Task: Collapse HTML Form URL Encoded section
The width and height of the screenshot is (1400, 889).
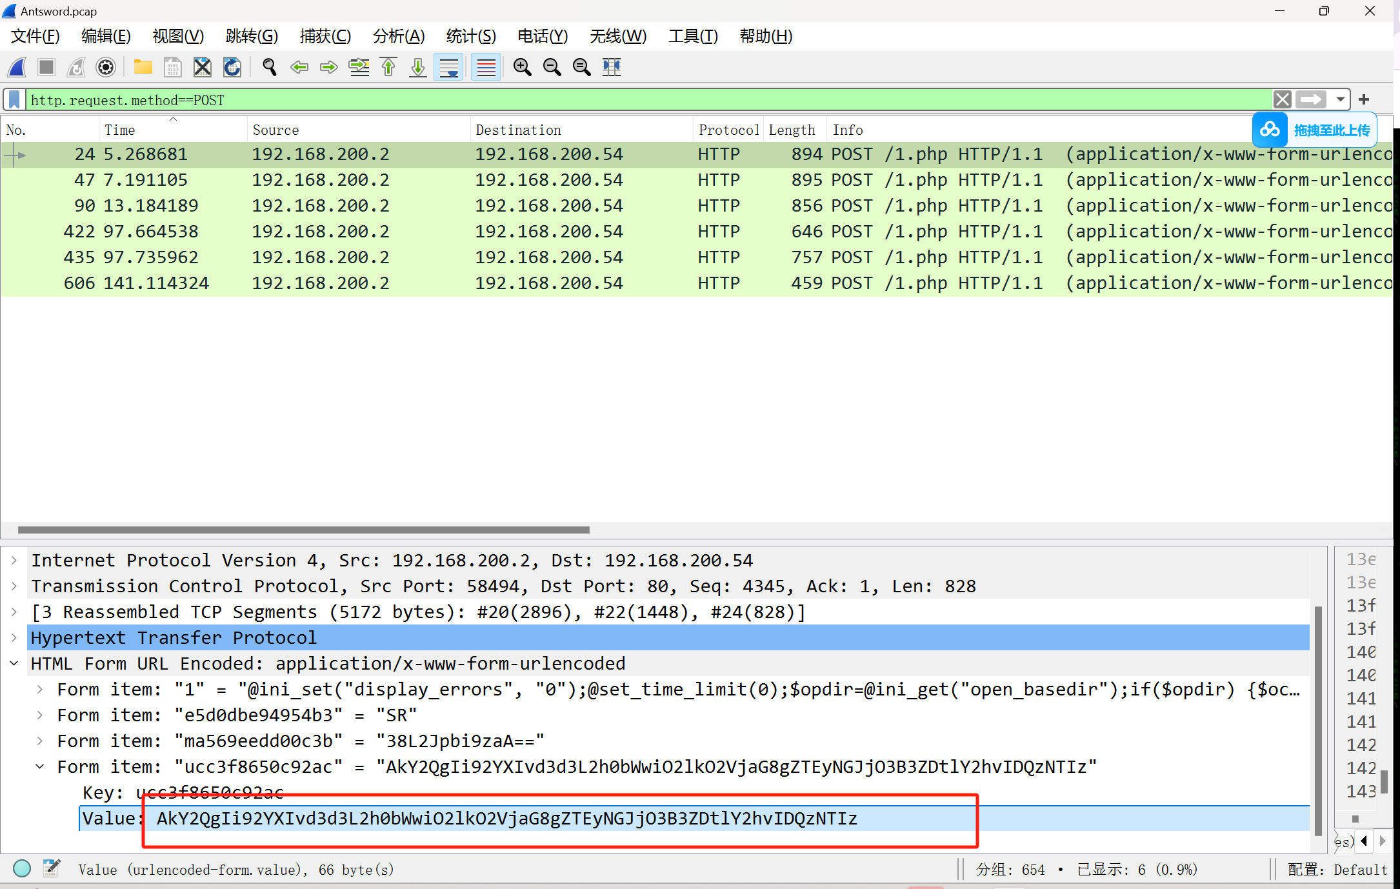Action: tap(14, 663)
